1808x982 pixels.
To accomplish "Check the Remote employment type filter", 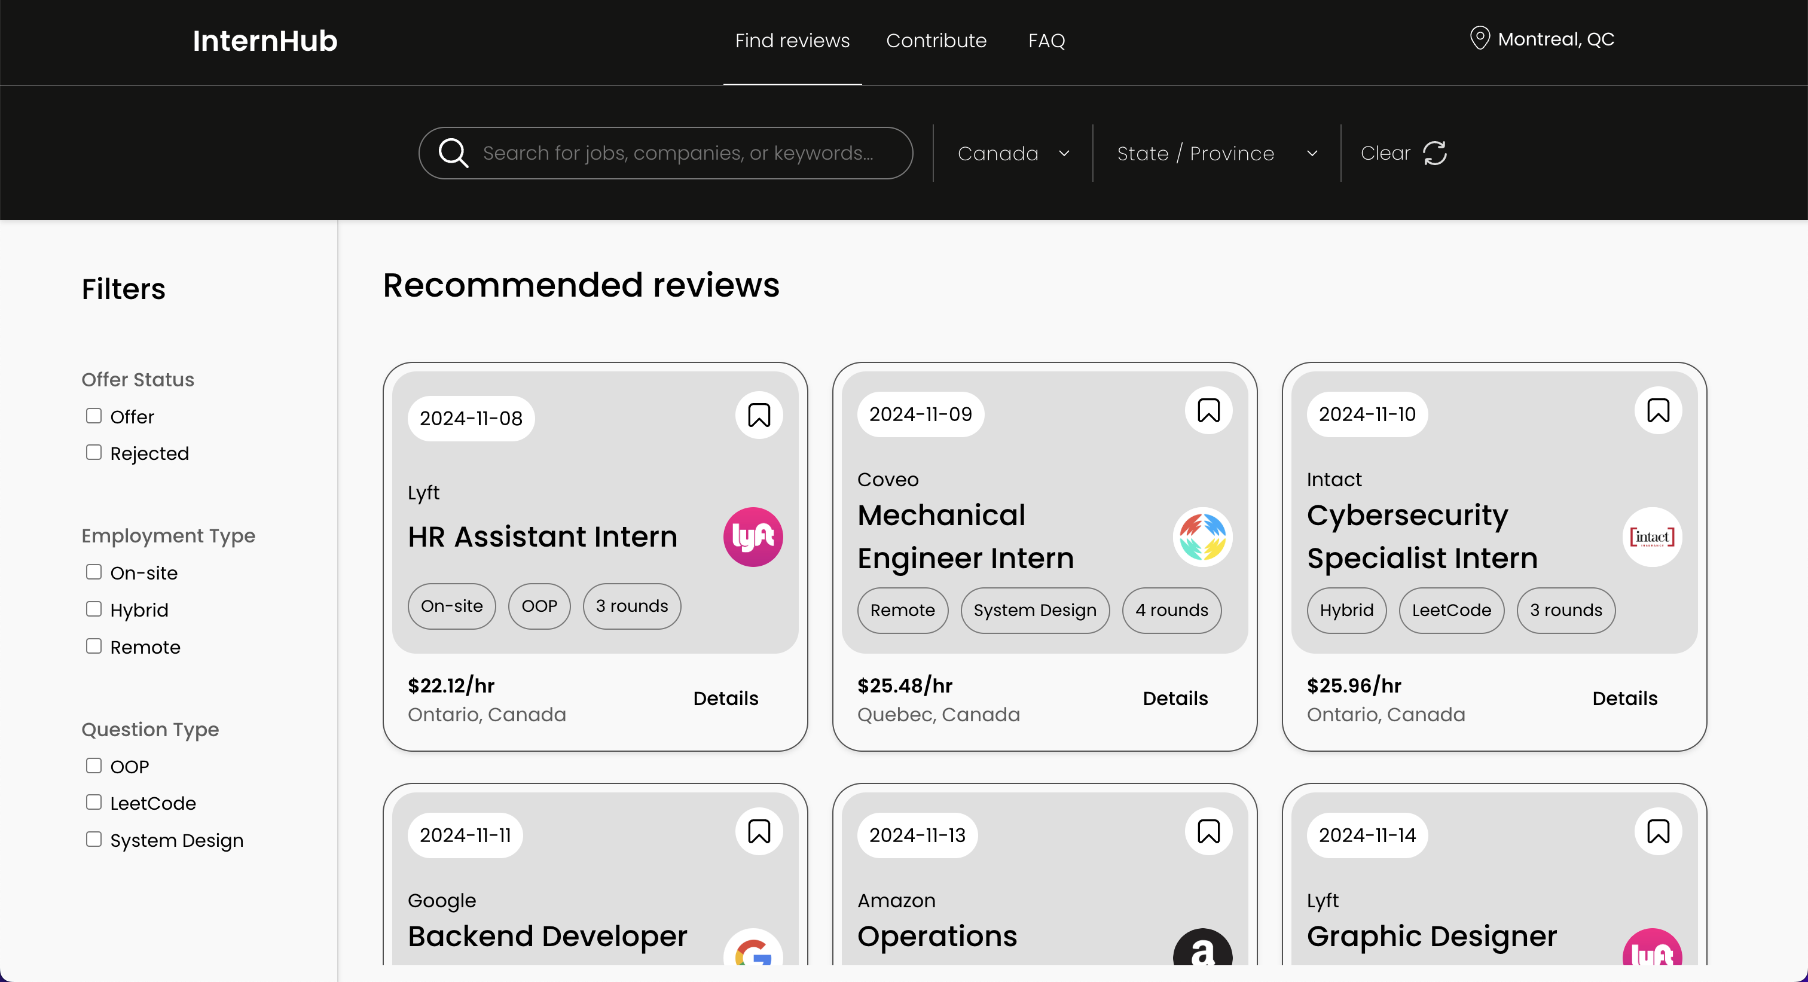I will point(94,646).
